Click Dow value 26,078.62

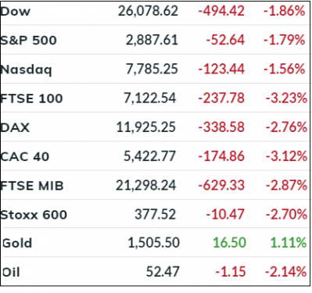(x=148, y=11)
